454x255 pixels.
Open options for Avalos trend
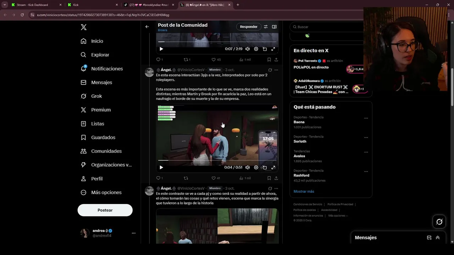pyautogui.click(x=366, y=152)
